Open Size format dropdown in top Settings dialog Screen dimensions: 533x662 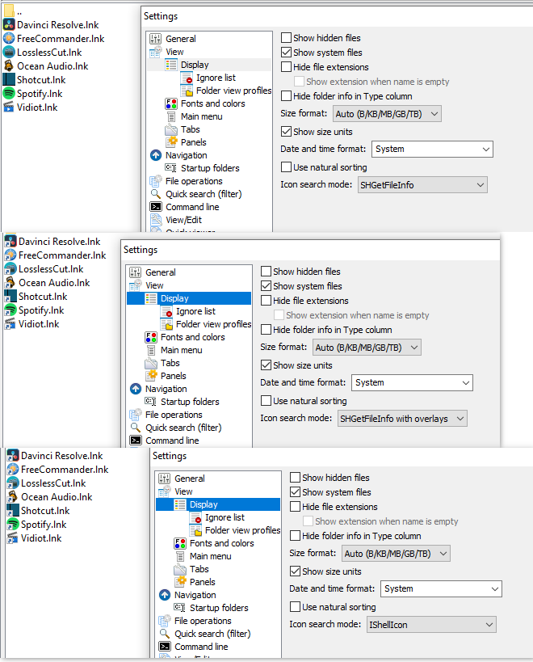tap(387, 114)
